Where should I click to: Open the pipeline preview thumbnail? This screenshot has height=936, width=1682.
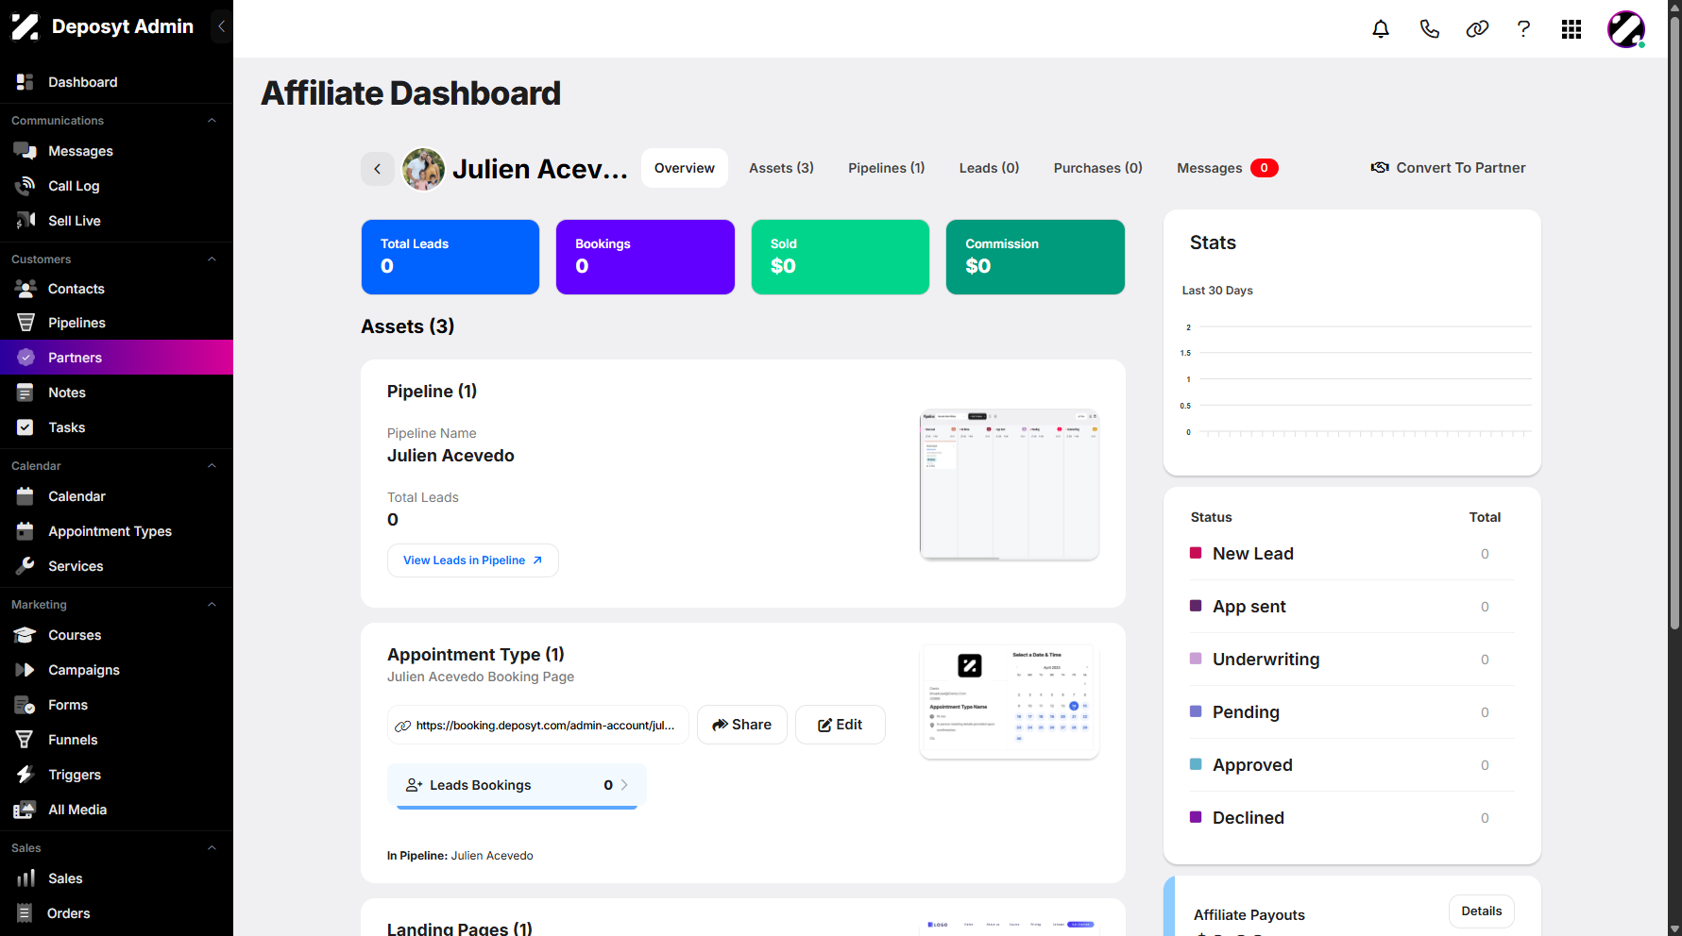[1009, 485]
